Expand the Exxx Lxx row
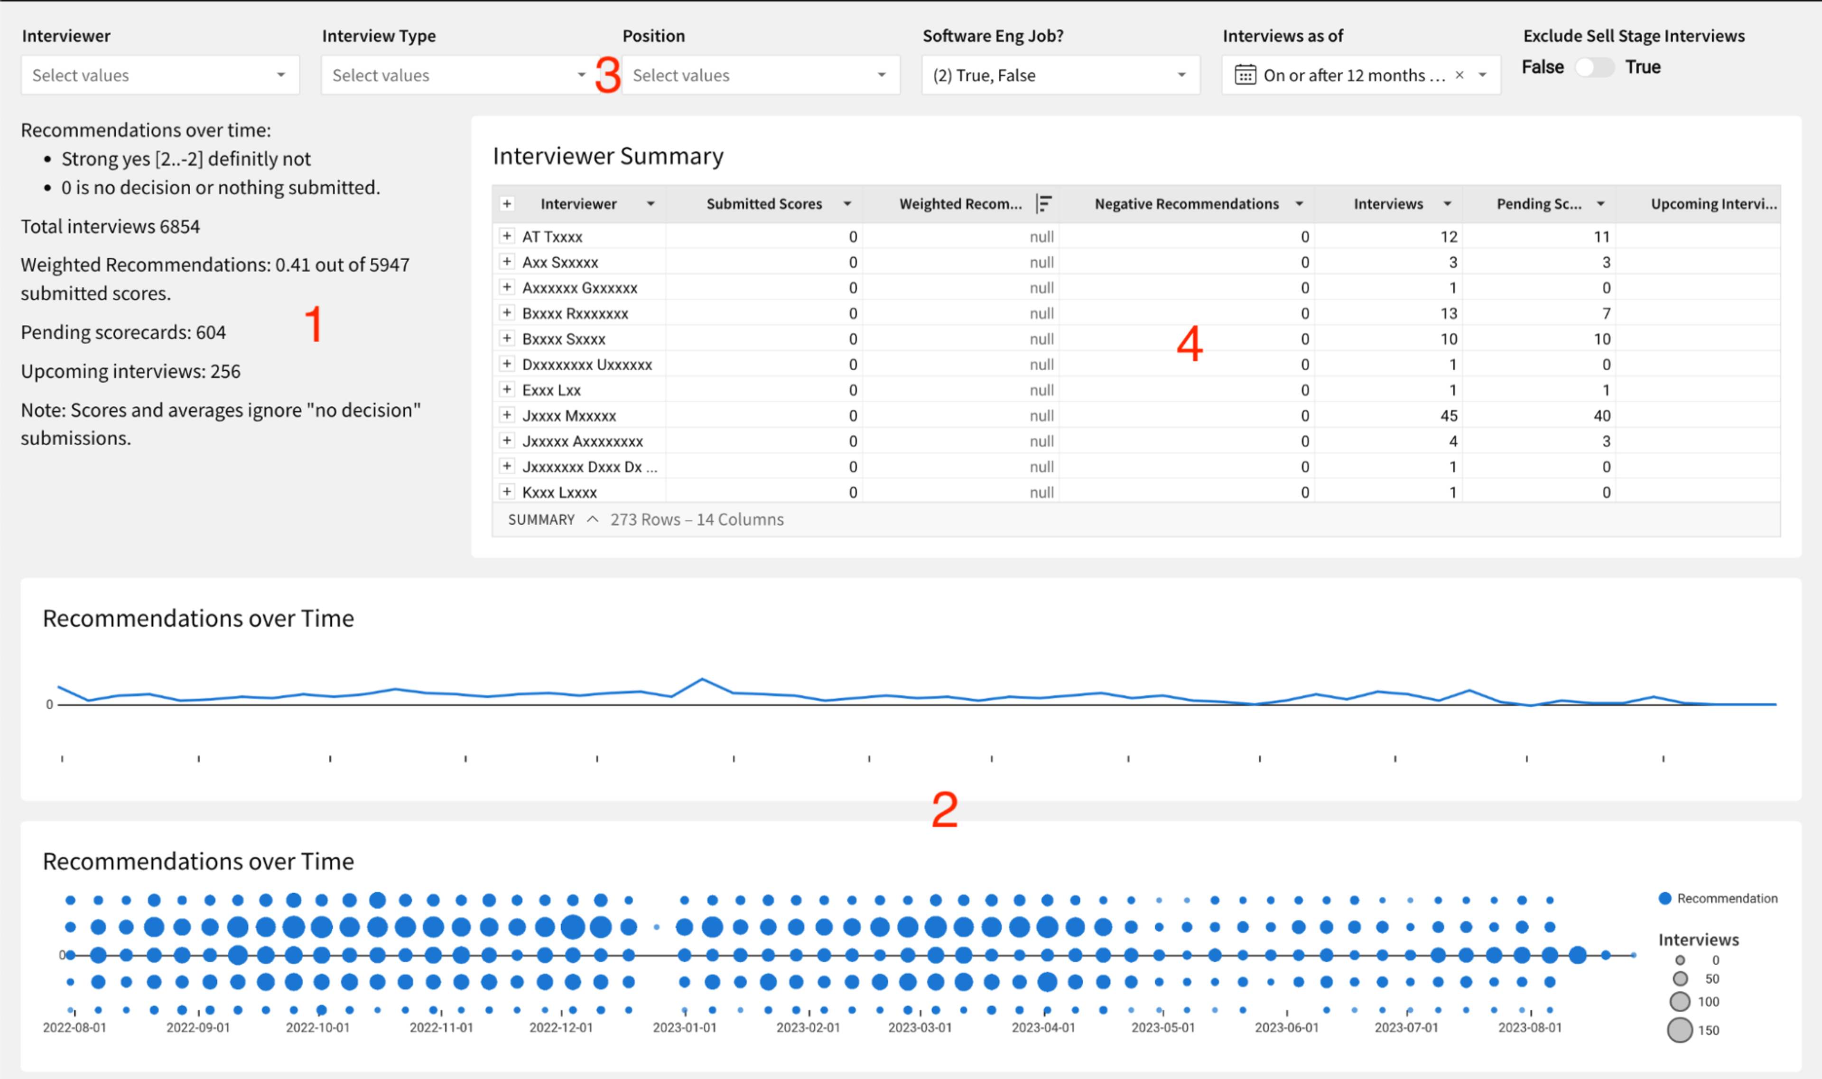The height and width of the screenshot is (1079, 1822). pyautogui.click(x=507, y=389)
